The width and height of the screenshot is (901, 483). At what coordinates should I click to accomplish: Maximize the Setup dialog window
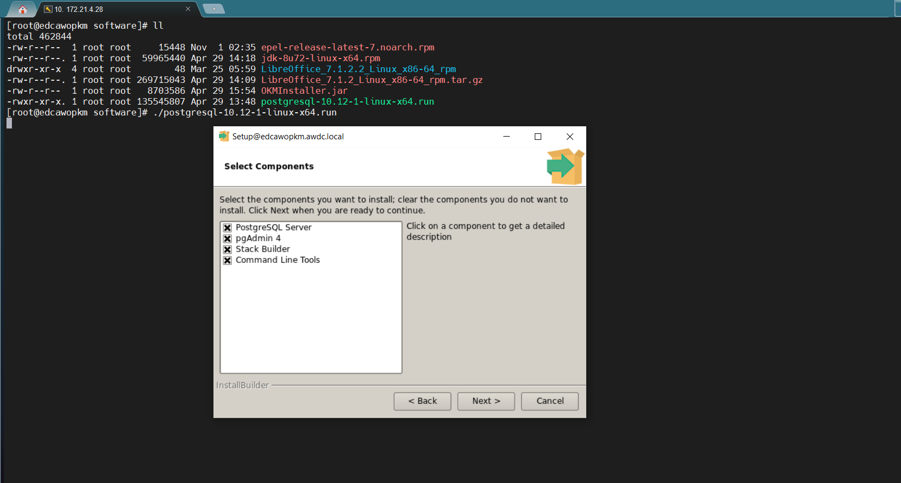coord(538,137)
